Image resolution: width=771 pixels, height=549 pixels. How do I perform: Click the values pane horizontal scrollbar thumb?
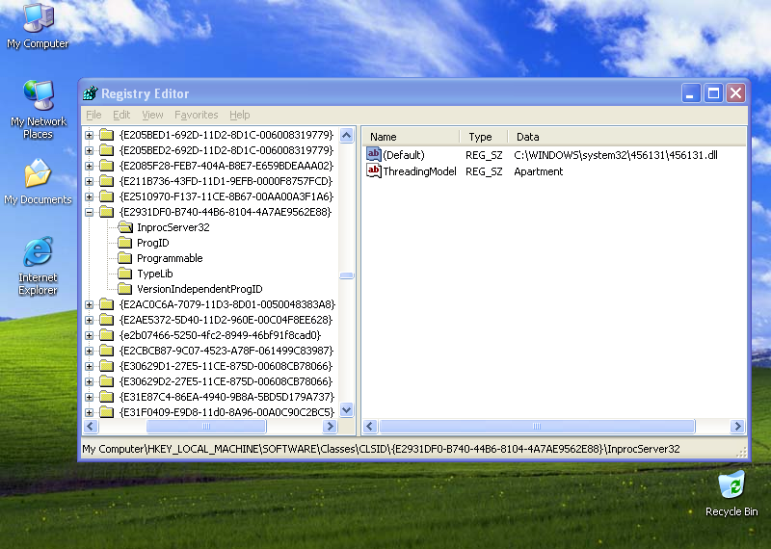(537, 426)
